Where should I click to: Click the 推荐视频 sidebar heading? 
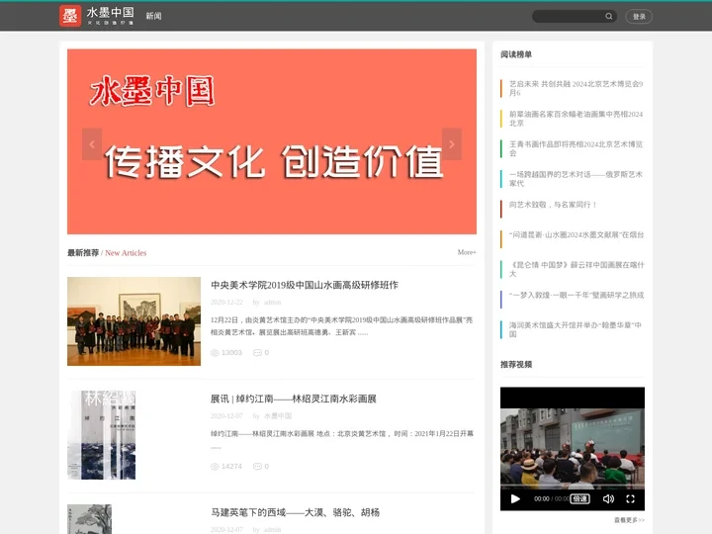tap(516, 364)
